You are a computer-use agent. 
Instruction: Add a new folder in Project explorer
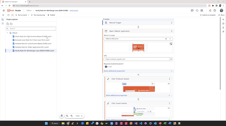pos(11,24)
